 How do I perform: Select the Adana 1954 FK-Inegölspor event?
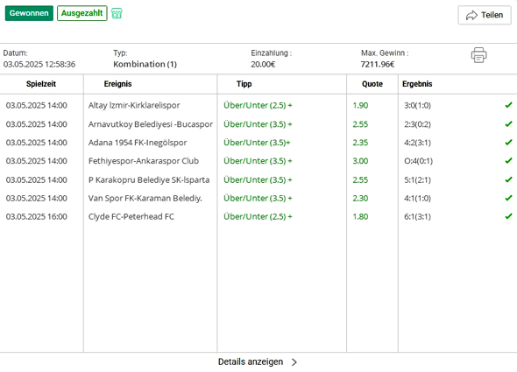[x=138, y=143]
